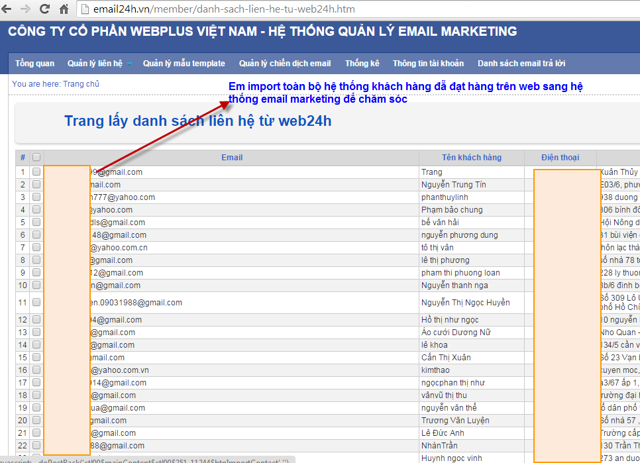640x463 pixels.
Task: Check the checkbox for Trương Văn Luyện row
Action: (36, 420)
